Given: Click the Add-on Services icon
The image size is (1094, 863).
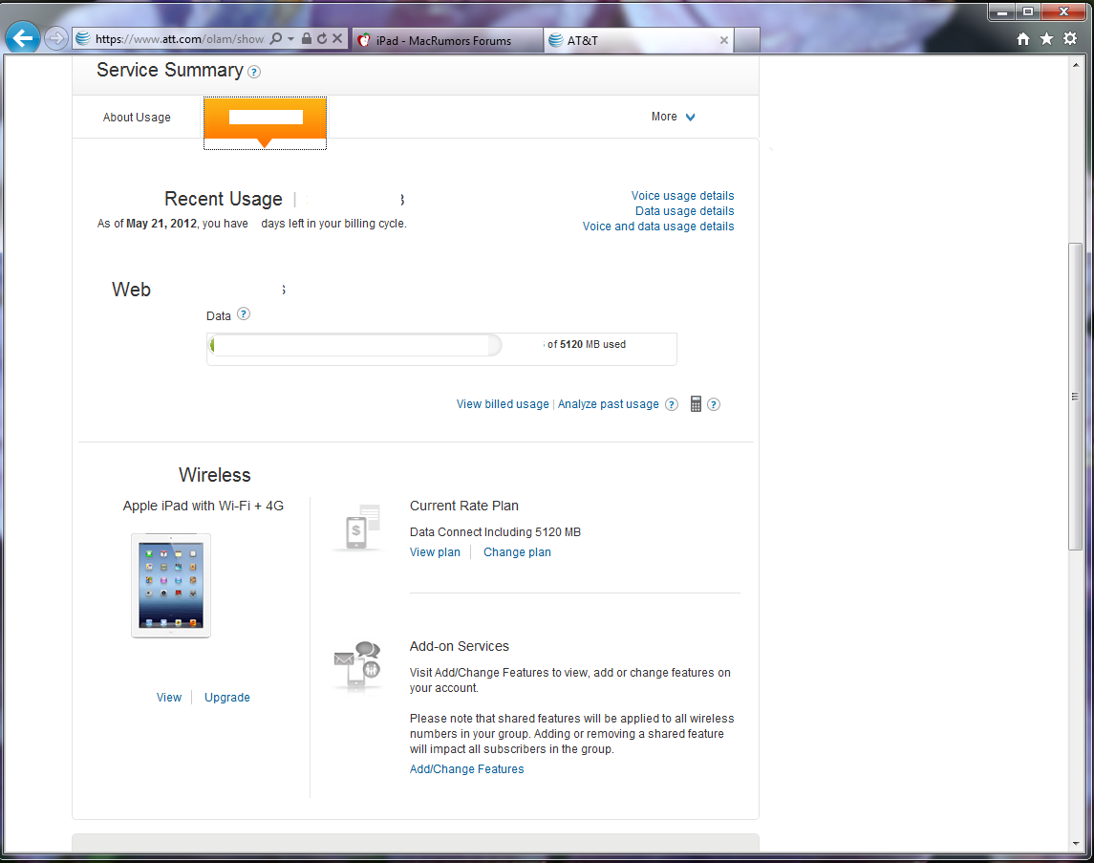Looking at the screenshot, I should 357,666.
